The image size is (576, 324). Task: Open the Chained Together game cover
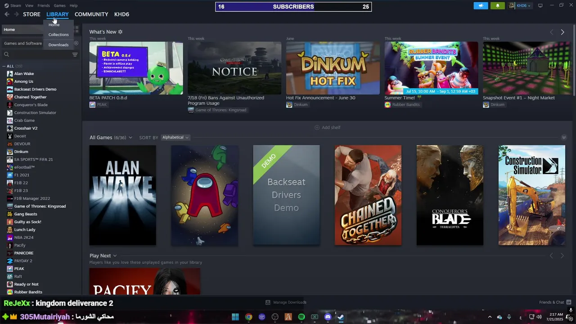tap(368, 195)
